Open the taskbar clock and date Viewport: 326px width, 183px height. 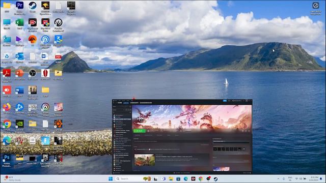pyautogui.click(x=314, y=179)
